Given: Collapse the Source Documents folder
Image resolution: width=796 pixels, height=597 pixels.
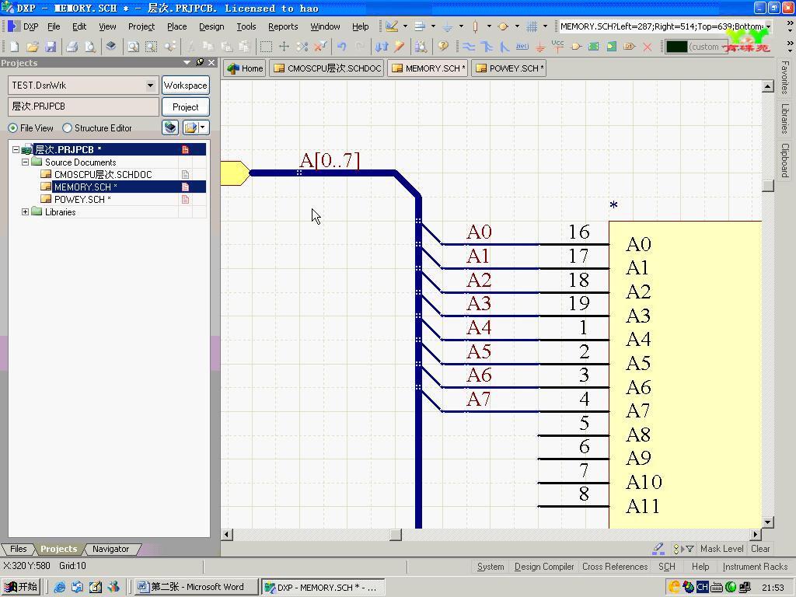Looking at the screenshot, I should pyautogui.click(x=25, y=162).
